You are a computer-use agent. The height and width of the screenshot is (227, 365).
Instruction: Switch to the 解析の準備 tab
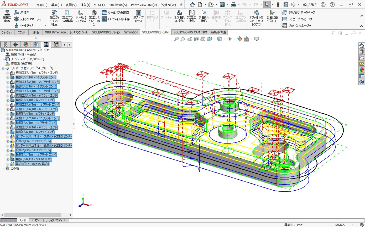click(218, 32)
